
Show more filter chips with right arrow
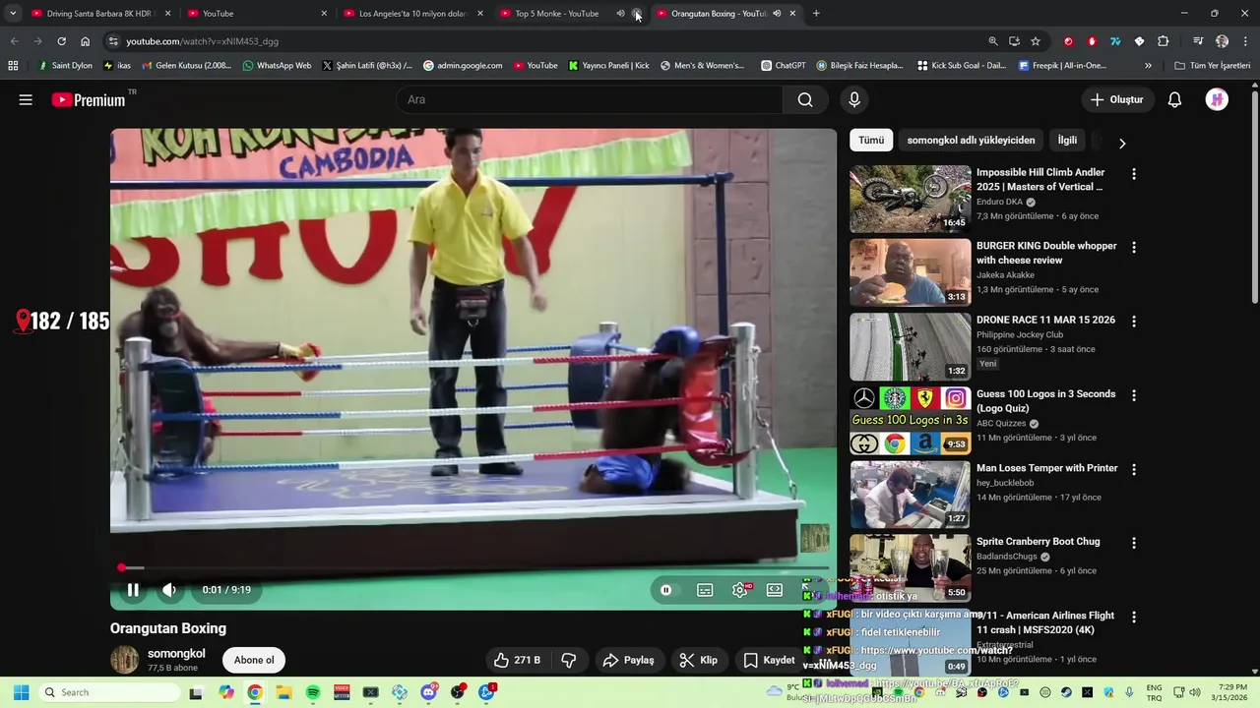1122,143
